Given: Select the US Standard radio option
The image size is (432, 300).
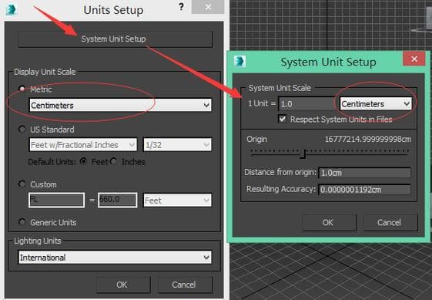Looking at the screenshot, I should (x=22, y=129).
